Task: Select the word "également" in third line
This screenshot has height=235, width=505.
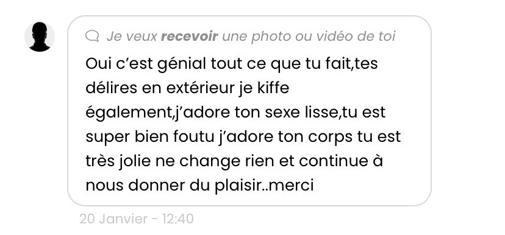Action: pos(128,113)
